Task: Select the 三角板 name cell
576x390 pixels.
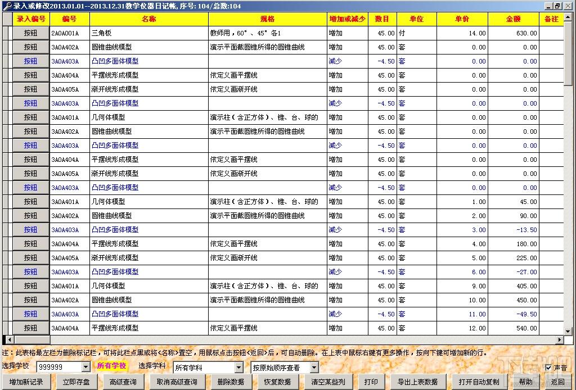Action: coord(148,33)
